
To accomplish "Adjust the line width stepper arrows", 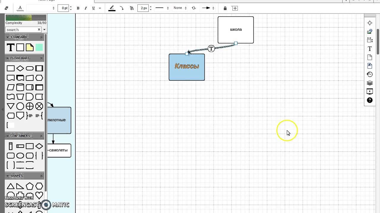I will (x=151, y=8).
